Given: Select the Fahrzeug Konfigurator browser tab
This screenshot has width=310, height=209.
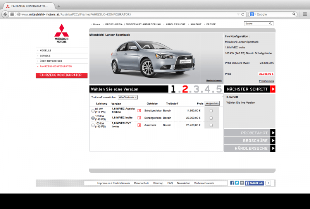Looking at the screenshot, I should pos(29,6).
